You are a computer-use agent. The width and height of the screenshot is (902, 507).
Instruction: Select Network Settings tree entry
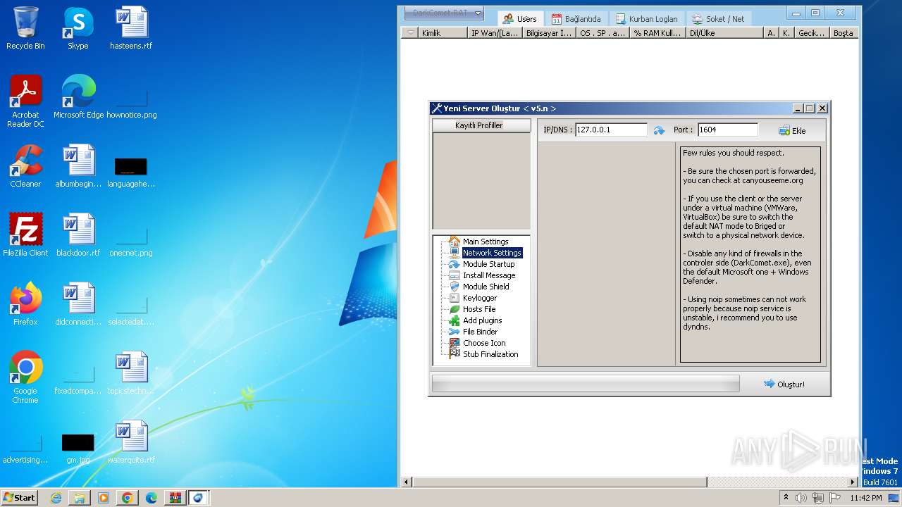pos(492,253)
